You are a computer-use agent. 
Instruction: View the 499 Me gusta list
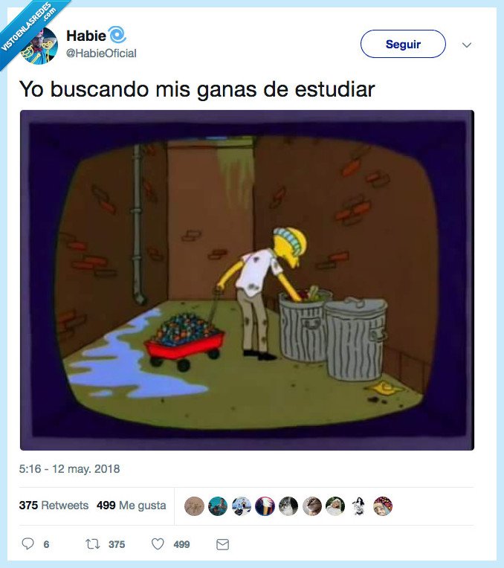click(131, 505)
